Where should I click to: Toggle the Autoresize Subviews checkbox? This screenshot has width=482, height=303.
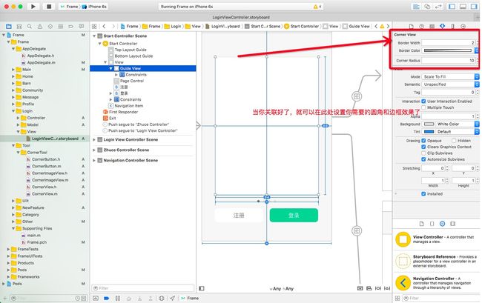click(423, 159)
